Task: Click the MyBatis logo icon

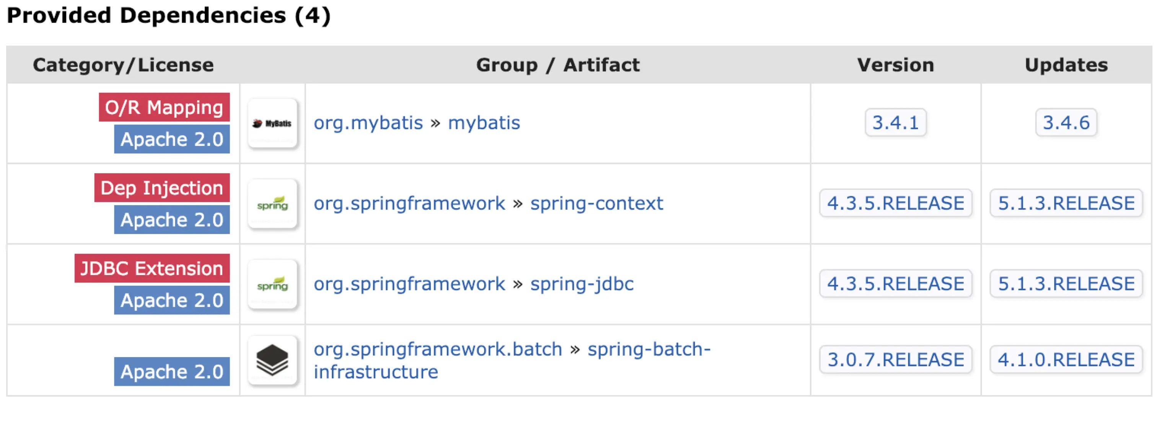Action: click(272, 123)
